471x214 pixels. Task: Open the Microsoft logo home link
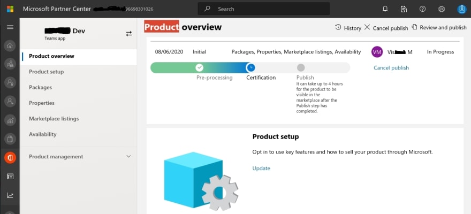pyautogui.click(x=10, y=9)
